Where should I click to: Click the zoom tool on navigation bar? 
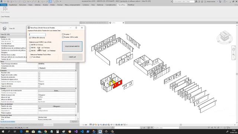pos(234,55)
